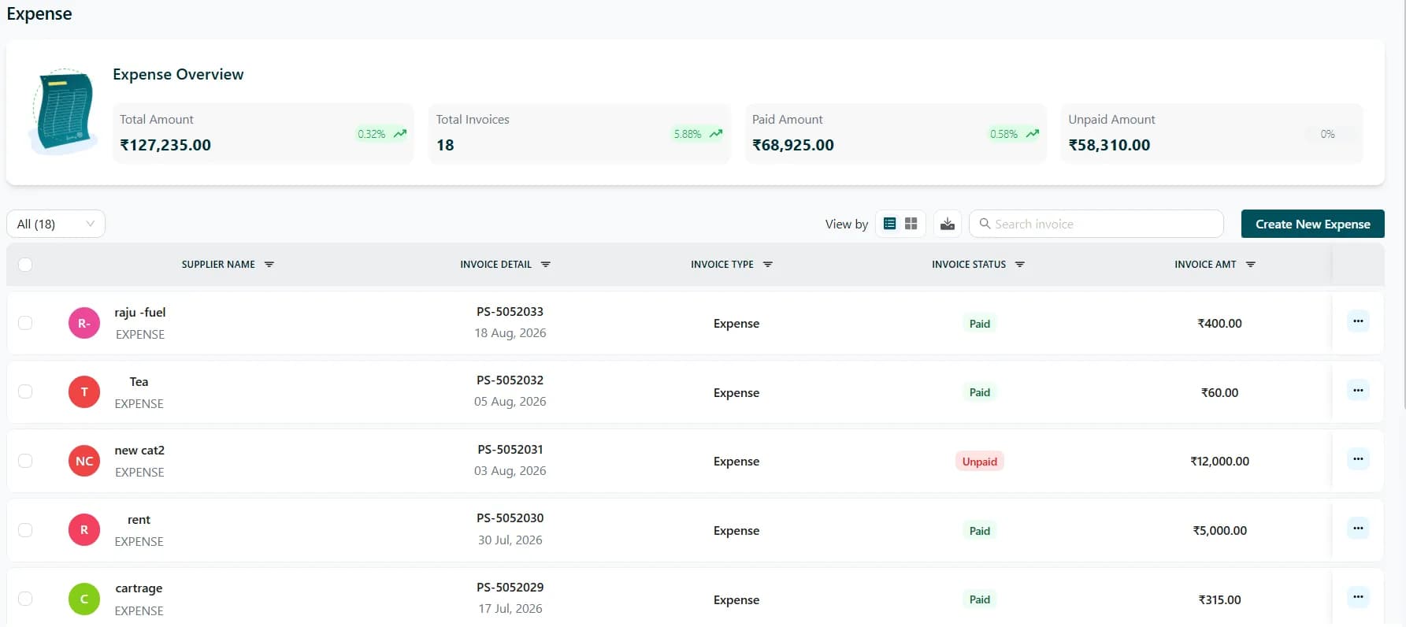
Task: Tick the select-all checkbox in table header
Action: 25,265
